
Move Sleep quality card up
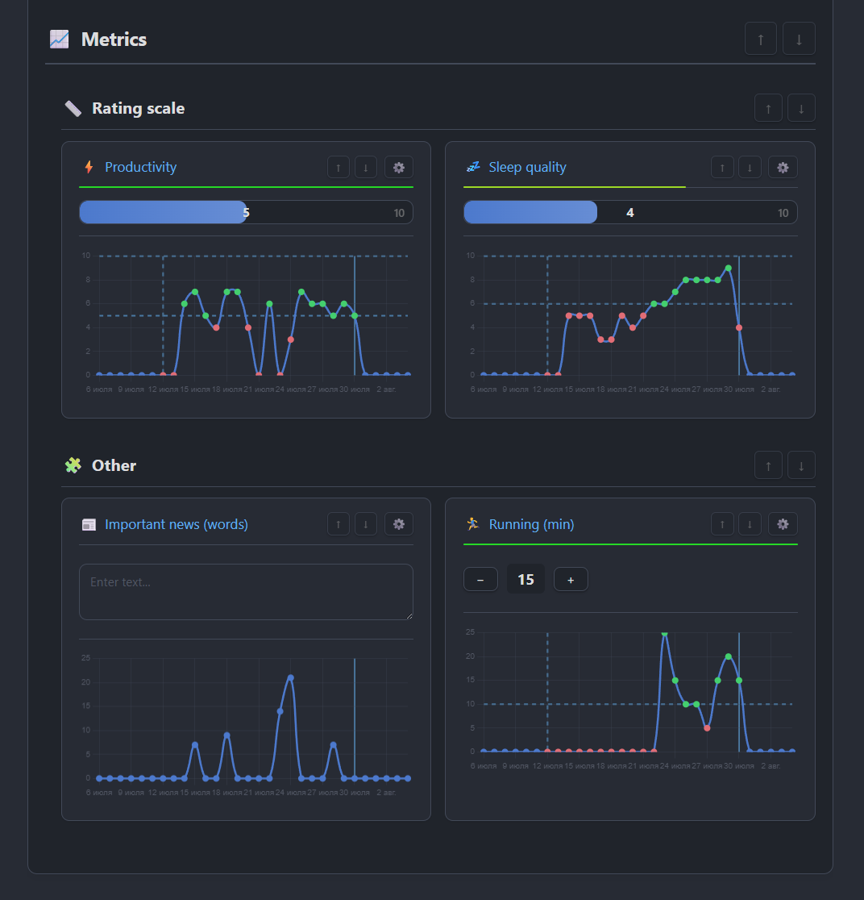tap(722, 168)
